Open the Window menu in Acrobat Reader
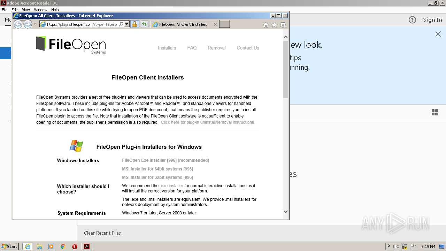 pos(40,10)
